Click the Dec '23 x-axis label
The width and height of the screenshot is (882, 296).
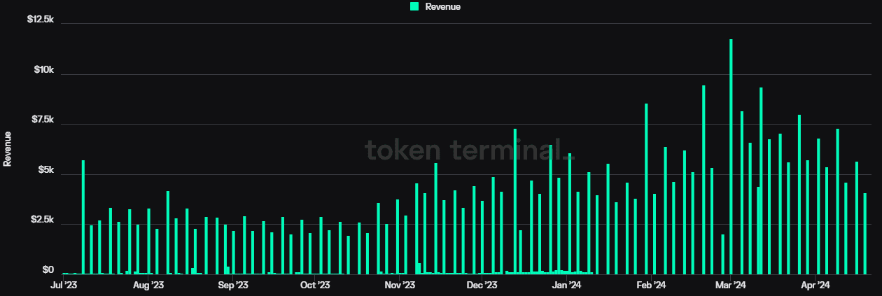click(482, 286)
